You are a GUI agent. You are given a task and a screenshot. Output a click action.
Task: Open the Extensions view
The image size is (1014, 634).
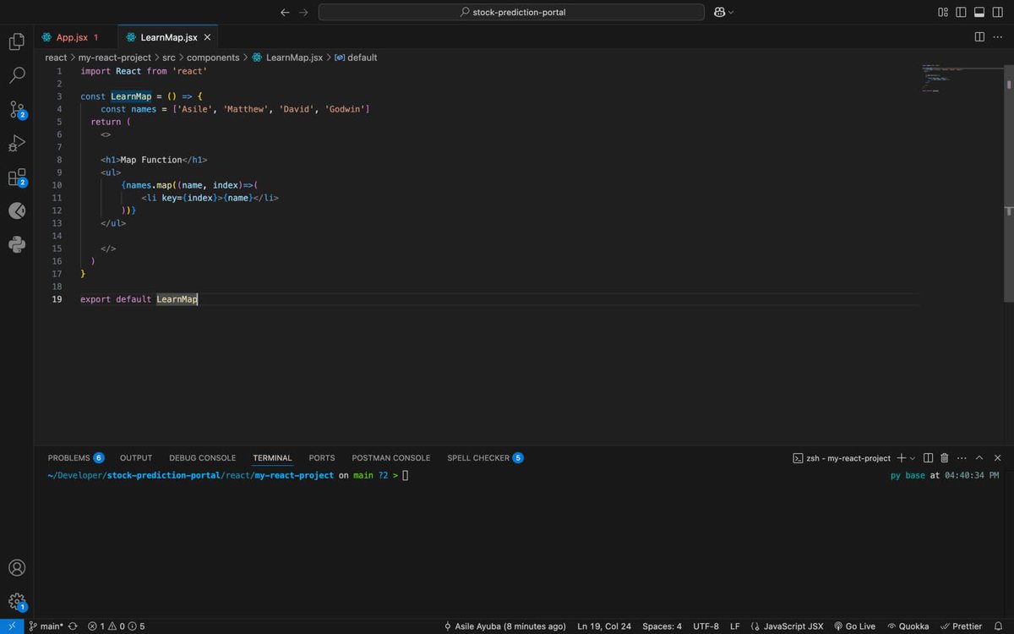17,177
